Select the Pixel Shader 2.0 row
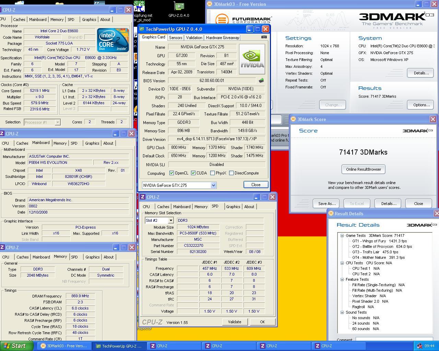Image resolution: width=439 pixels, height=351 pixels. pos(370,301)
